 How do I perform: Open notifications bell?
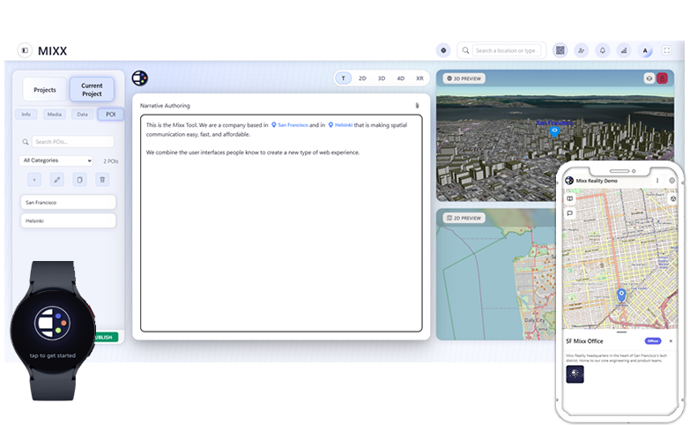(x=603, y=50)
